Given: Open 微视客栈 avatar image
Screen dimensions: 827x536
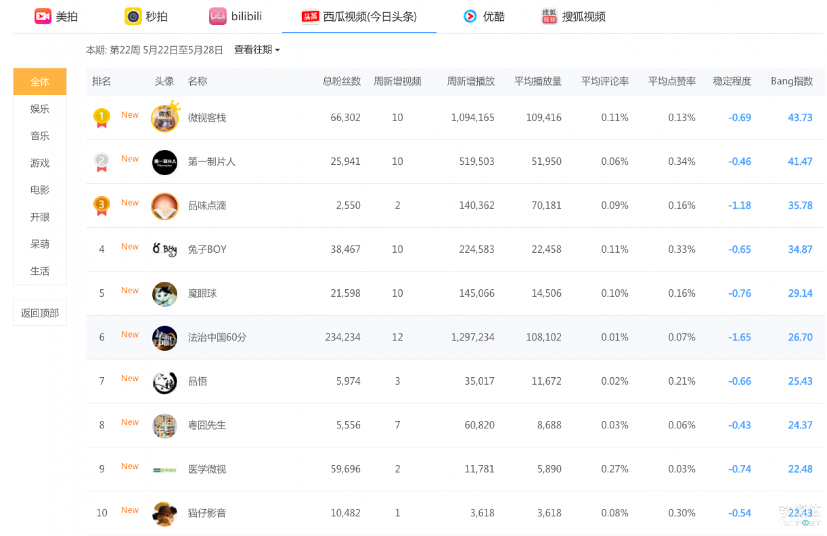Looking at the screenshot, I should pyautogui.click(x=165, y=118).
